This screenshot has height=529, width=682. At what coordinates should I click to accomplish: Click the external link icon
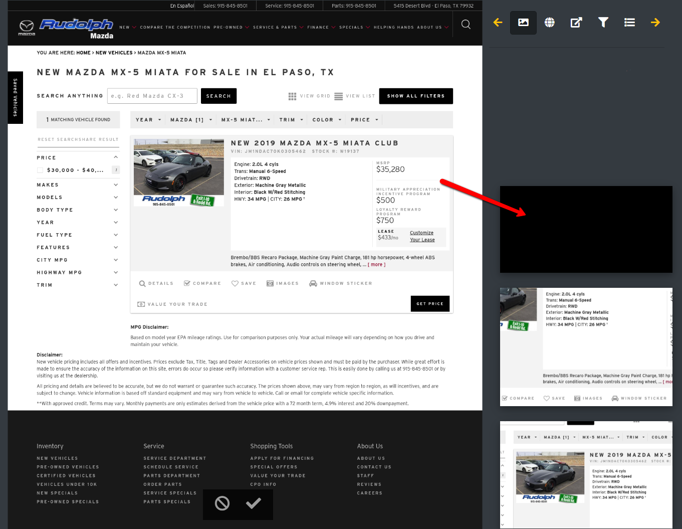pos(576,22)
